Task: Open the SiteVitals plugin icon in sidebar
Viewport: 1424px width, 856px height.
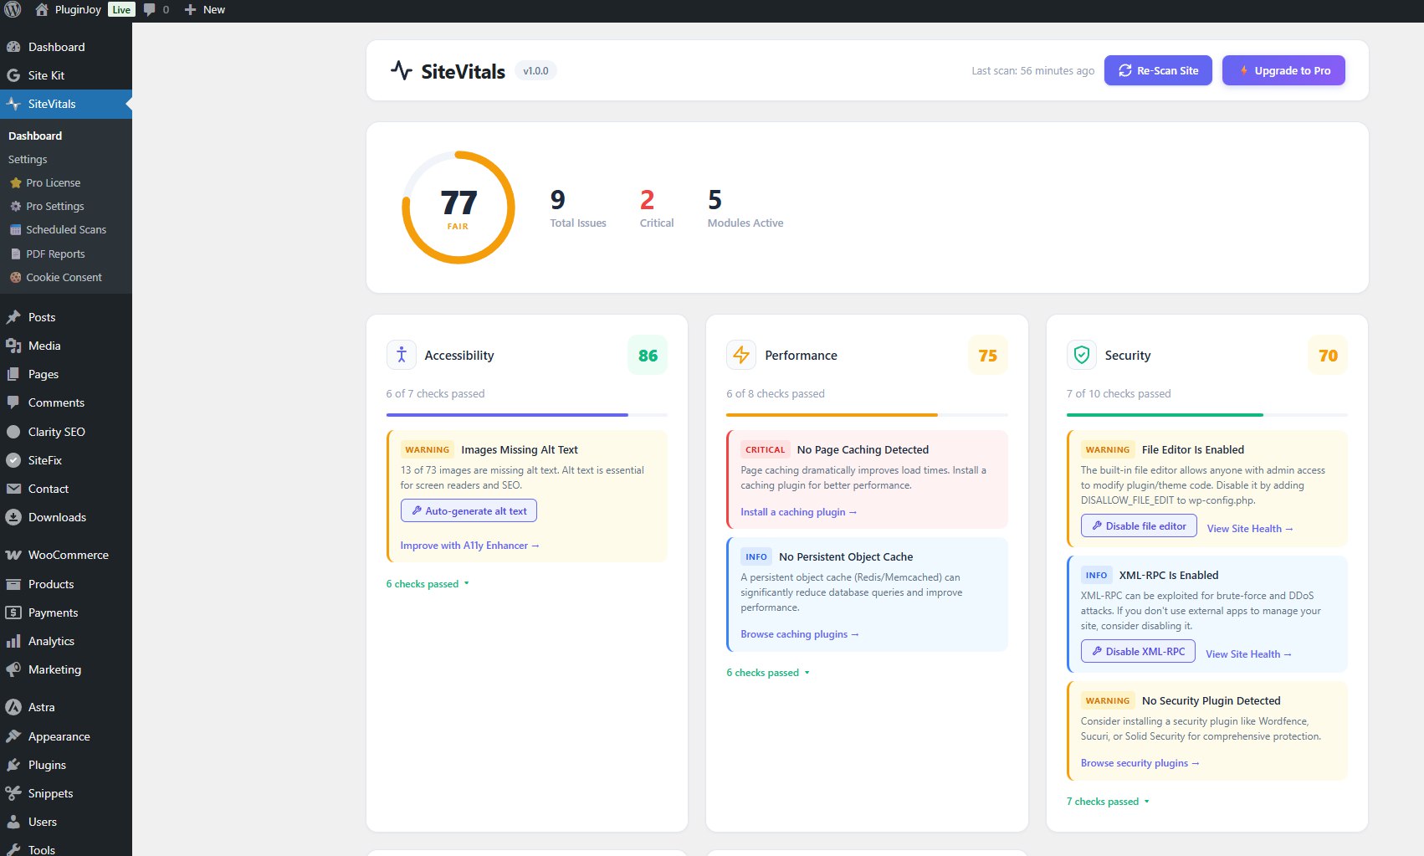Action: coord(13,104)
